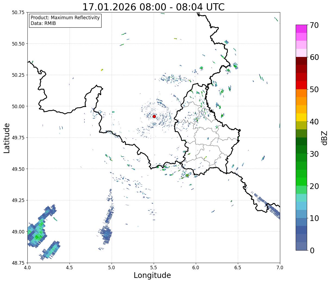
Task: Click longitude tick label 6.0
Action: pos(196,268)
